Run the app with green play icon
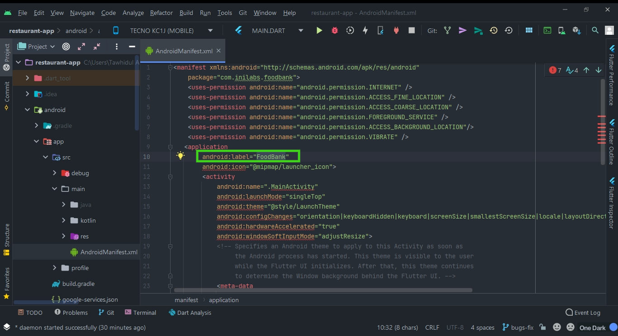 tap(319, 30)
